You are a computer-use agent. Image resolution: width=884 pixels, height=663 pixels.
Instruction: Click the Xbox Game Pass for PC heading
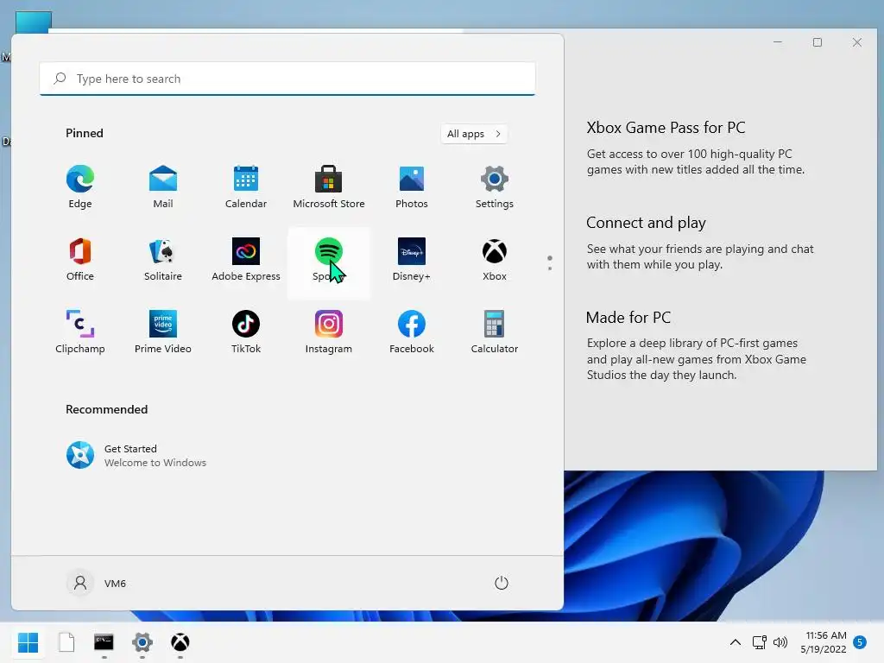click(666, 128)
